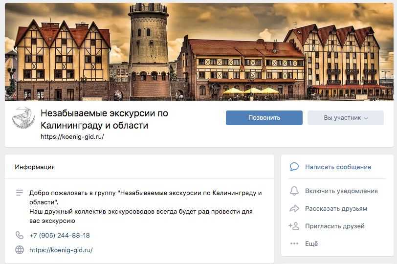Image resolution: width=397 pixels, height=264 pixels.
Task: Open Написать сообщение
Action: pyautogui.click(x=338, y=167)
